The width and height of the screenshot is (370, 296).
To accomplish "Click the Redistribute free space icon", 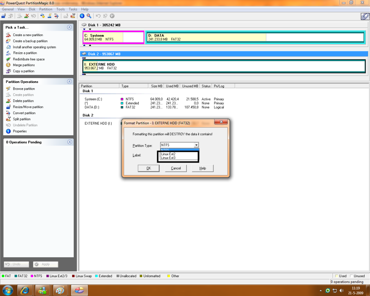I will click(8, 59).
